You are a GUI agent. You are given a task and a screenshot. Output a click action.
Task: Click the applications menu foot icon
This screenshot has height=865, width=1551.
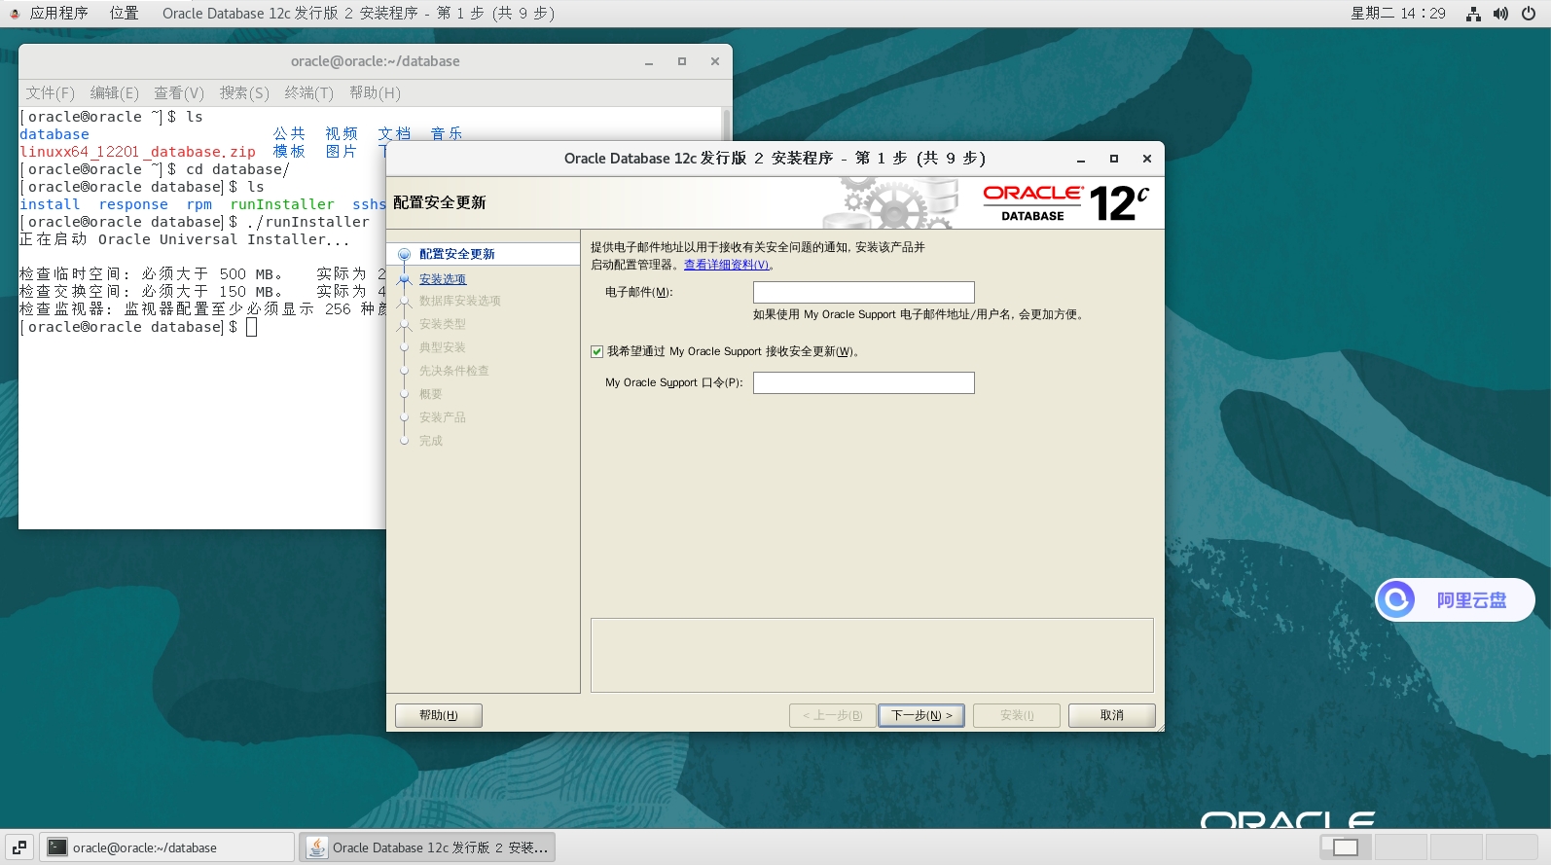pyautogui.click(x=15, y=14)
